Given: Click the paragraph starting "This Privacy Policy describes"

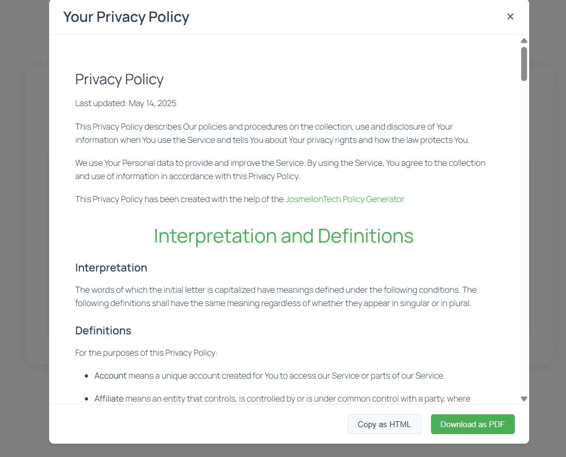Looking at the screenshot, I should point(272,134).
